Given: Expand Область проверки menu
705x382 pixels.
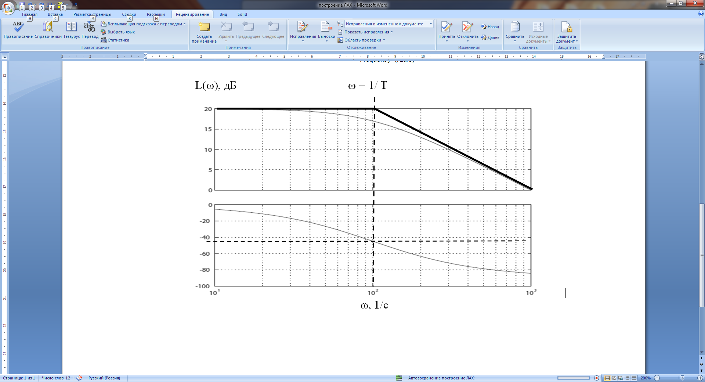Looking at the screenshot, I should (x=361, y=40).
